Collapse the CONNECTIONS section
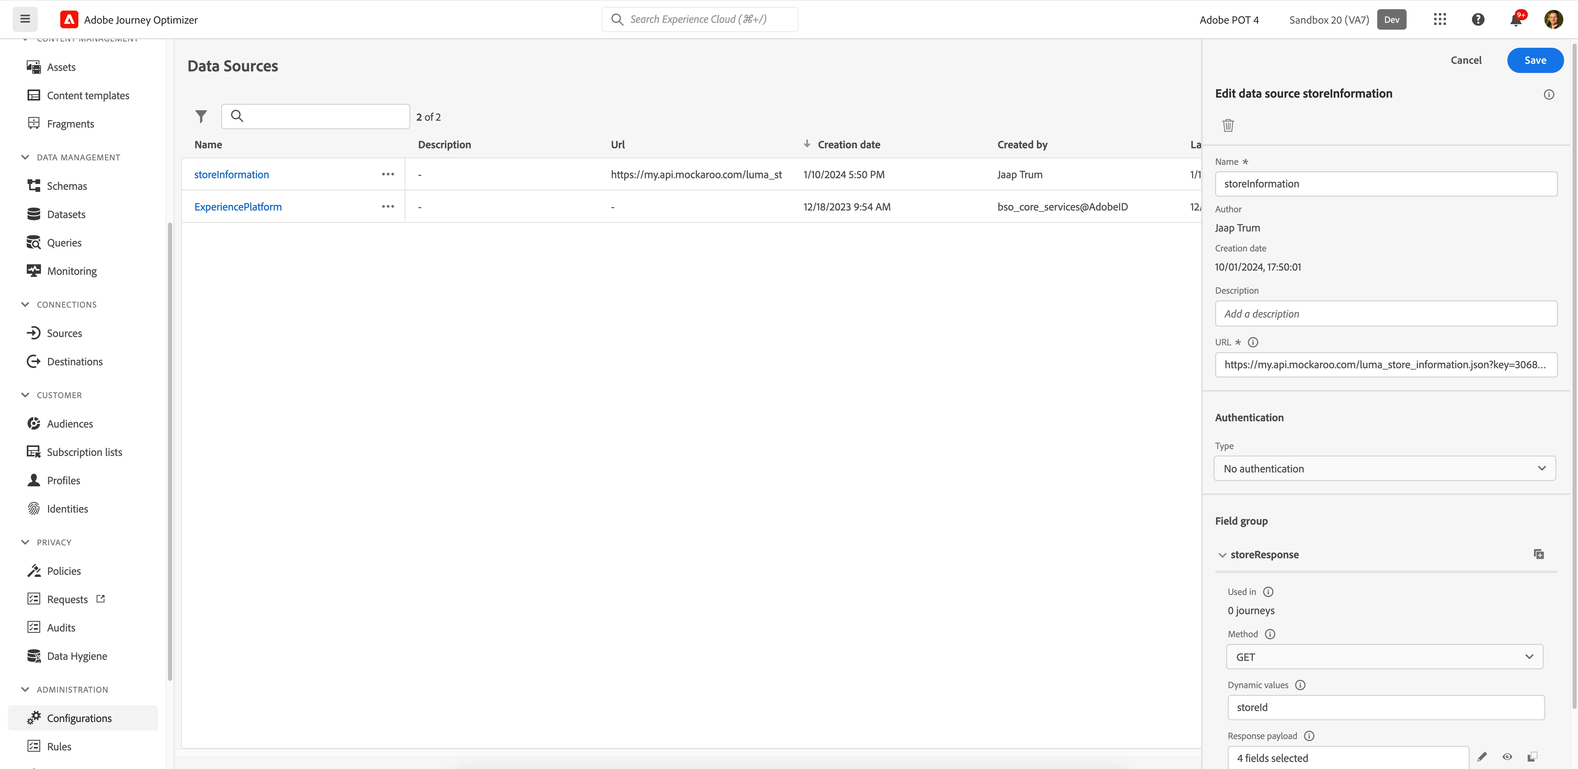Screen dimensions: 1578x769 pyautogui.click(x=25, y=304)
